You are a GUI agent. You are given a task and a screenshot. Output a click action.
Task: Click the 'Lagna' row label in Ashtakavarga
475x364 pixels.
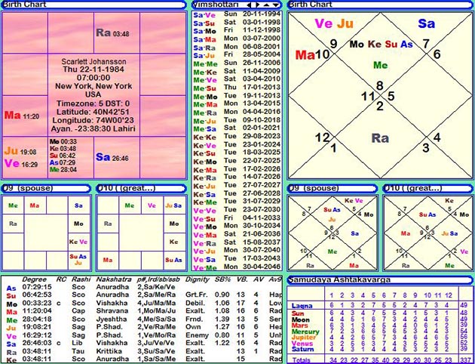coord(302,306)
